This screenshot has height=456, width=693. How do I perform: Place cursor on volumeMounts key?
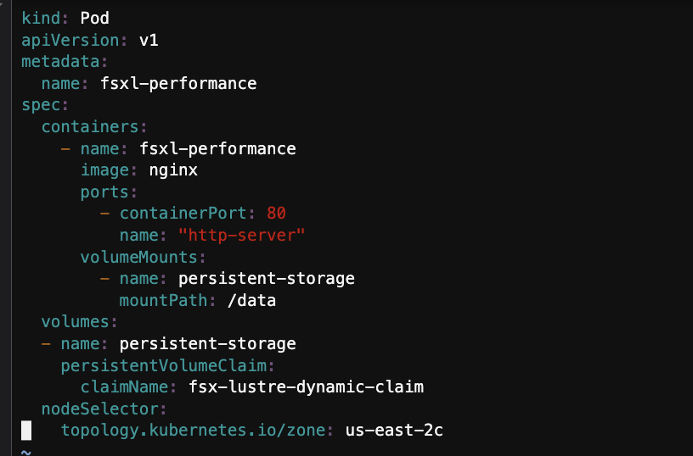point(138,257)
